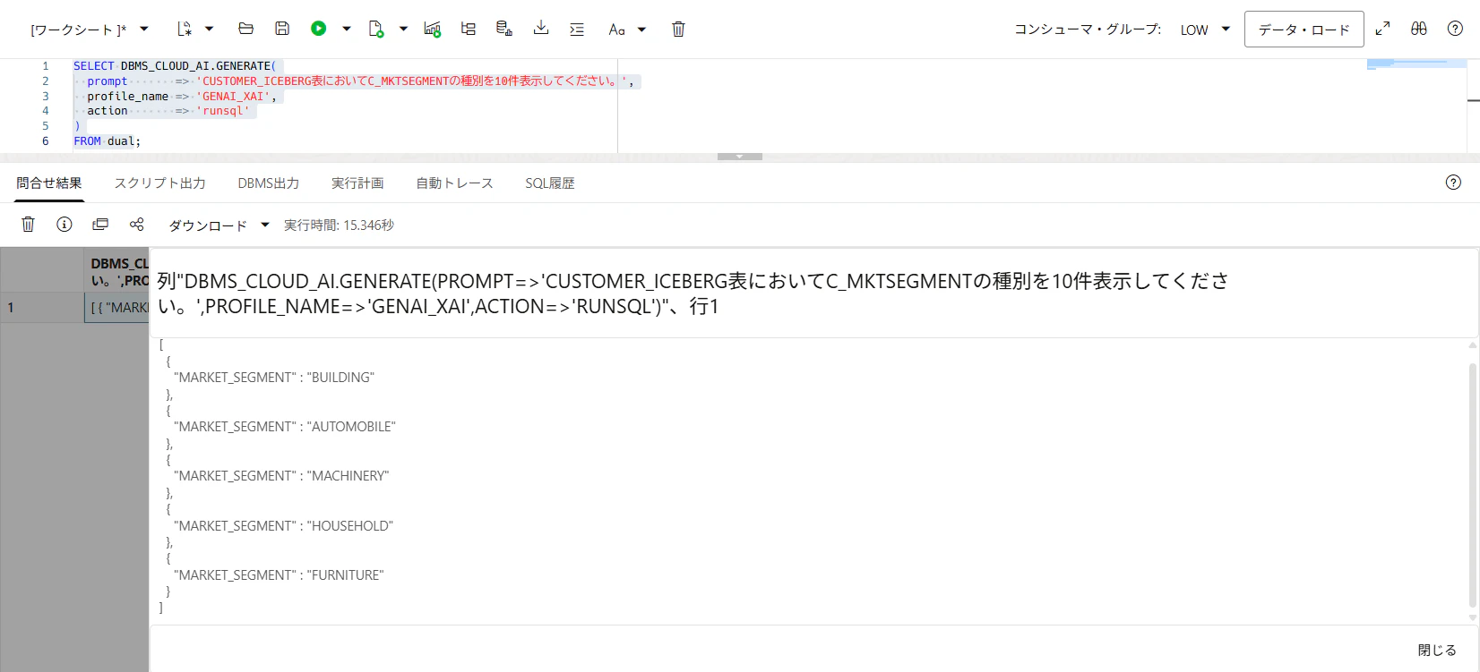Run the worksheet as a script
Viewport: 1480px width, 672px height.
(x=376, y=29)
